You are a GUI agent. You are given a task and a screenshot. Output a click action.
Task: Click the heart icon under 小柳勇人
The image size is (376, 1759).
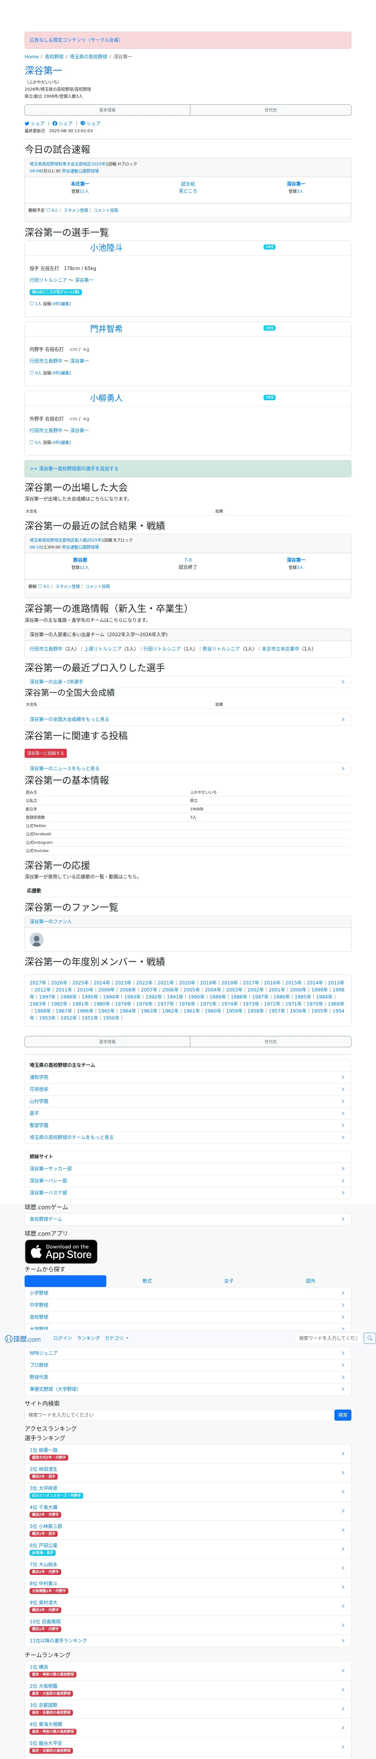31,442
